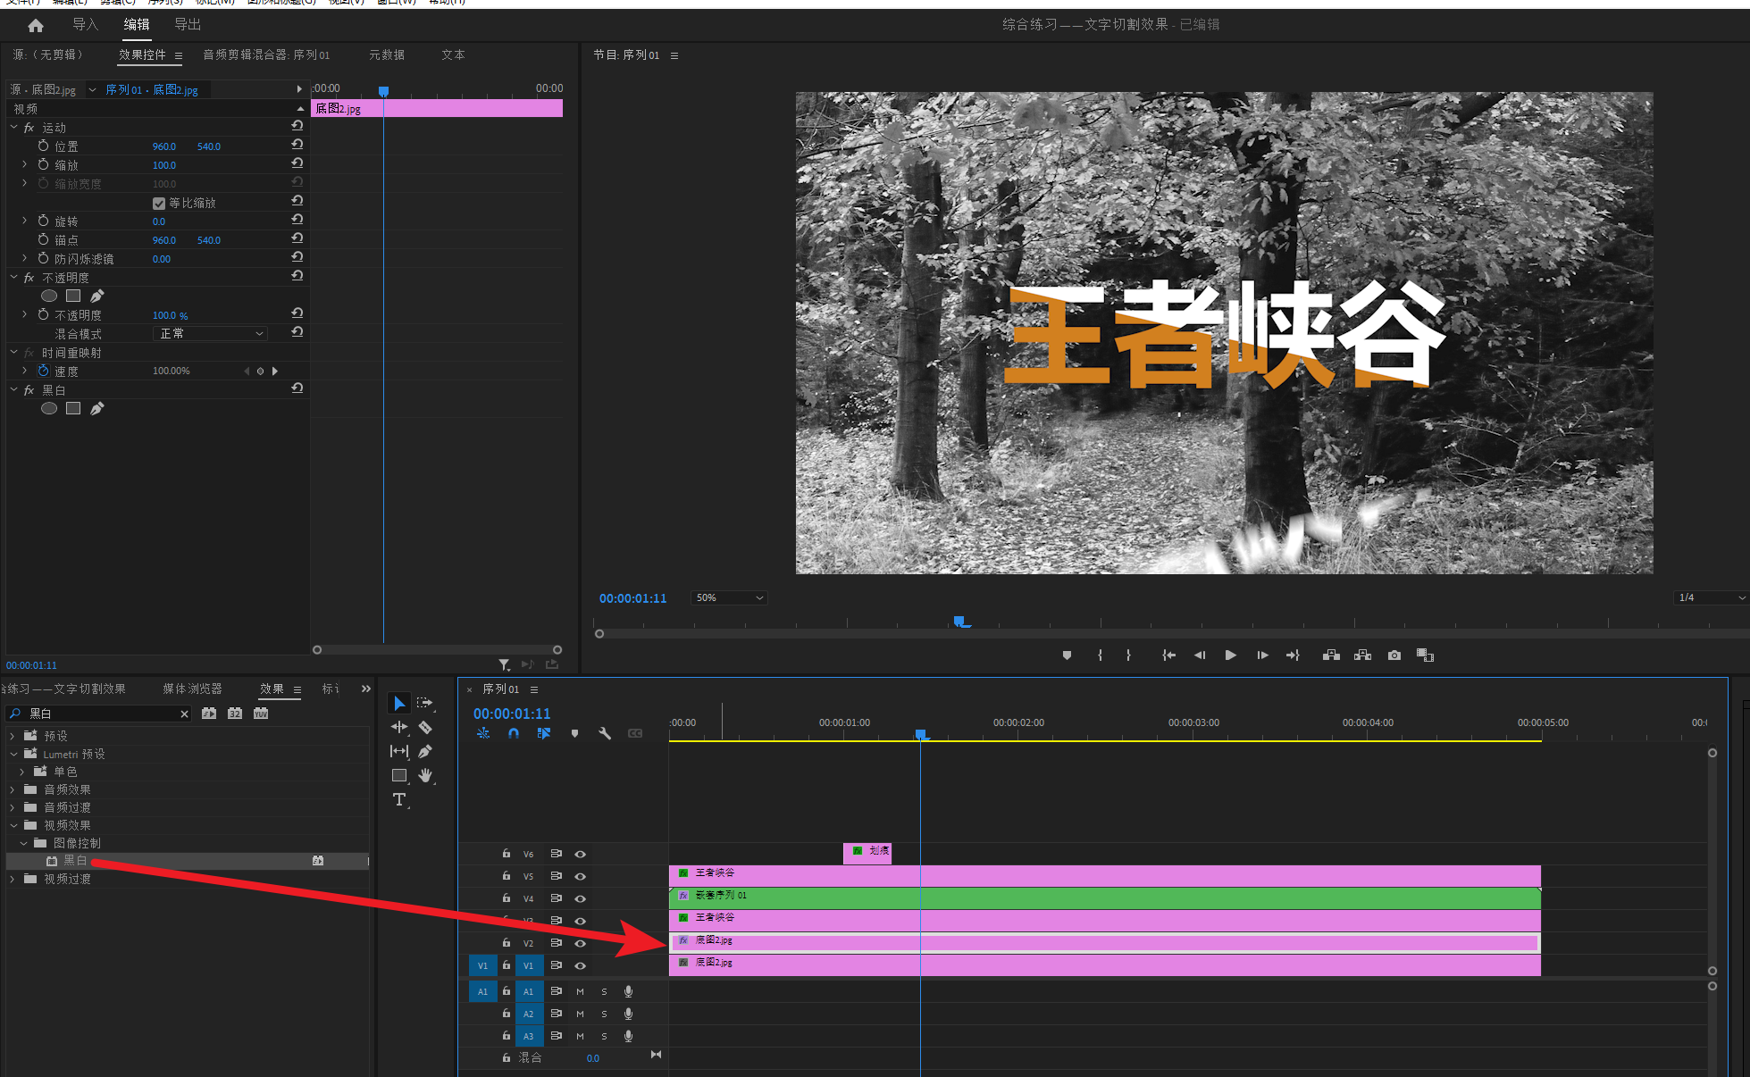Reset the 缩放 parameter
The image size is (1750, 1077).
[x=297, y=163]
